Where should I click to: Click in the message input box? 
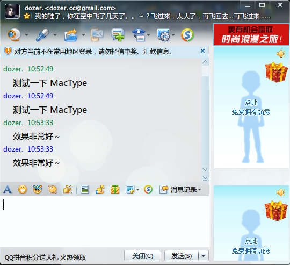(x=105, y=221)
